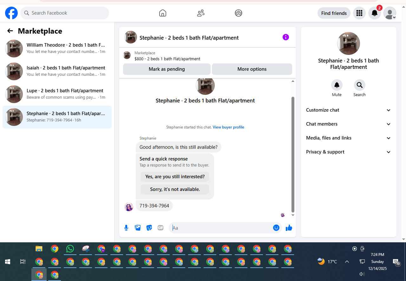Open the Windows Start menu
Viewport: 406px width, 281px height.
[8, 262]
